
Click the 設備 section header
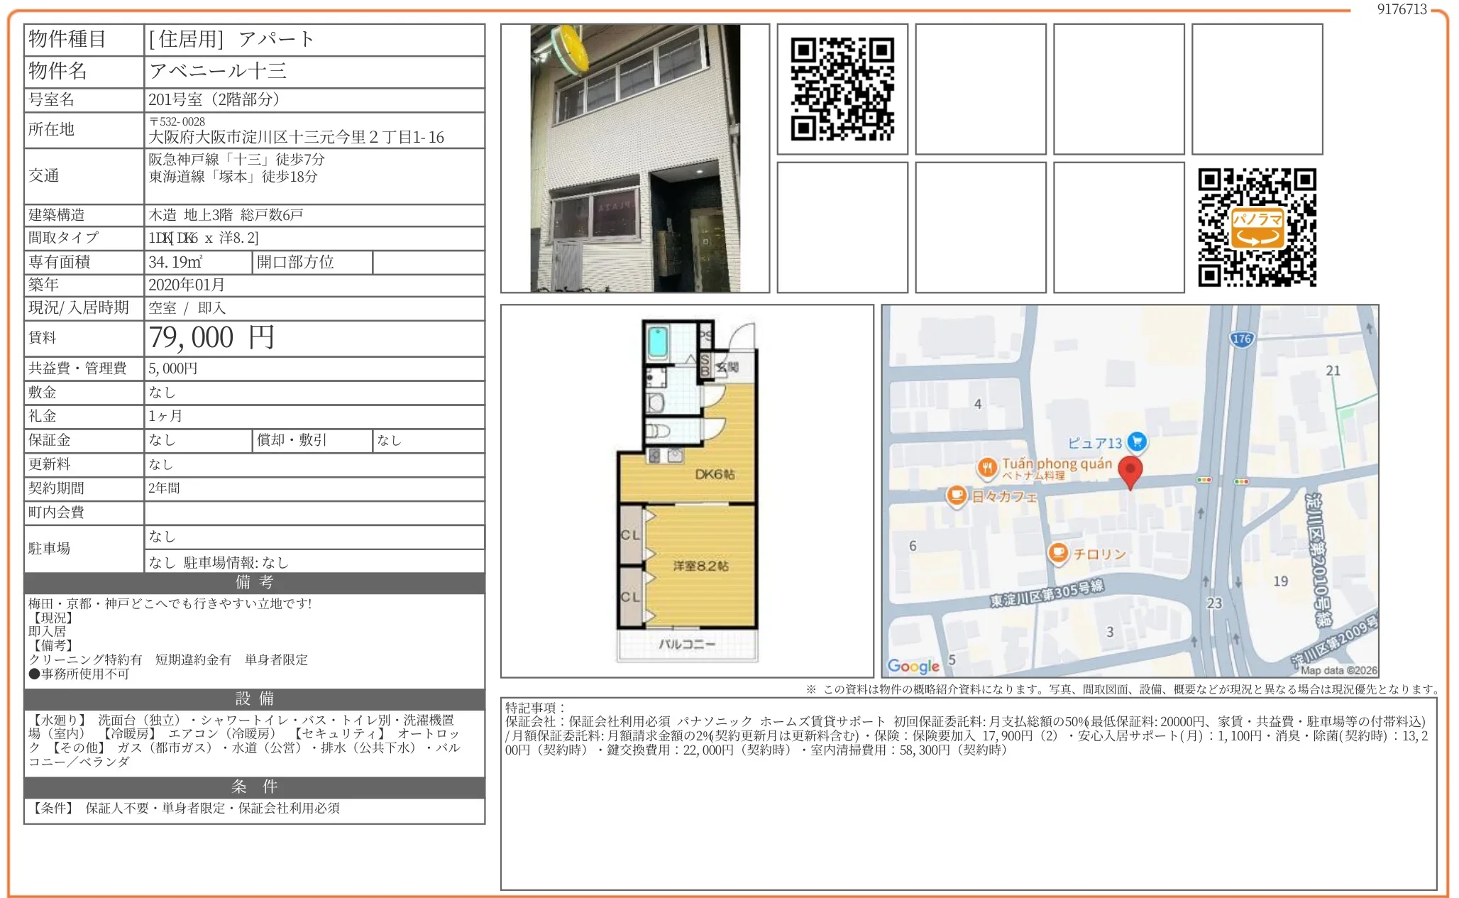pos(254,699)
